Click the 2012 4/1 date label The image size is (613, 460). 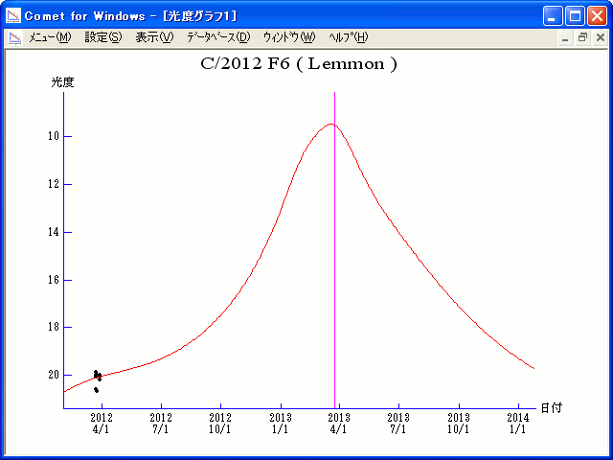click(102, 424)
